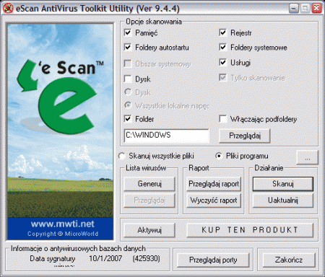Click the Uaktualnij update button
325x277 pixels.
pos(283,201)
